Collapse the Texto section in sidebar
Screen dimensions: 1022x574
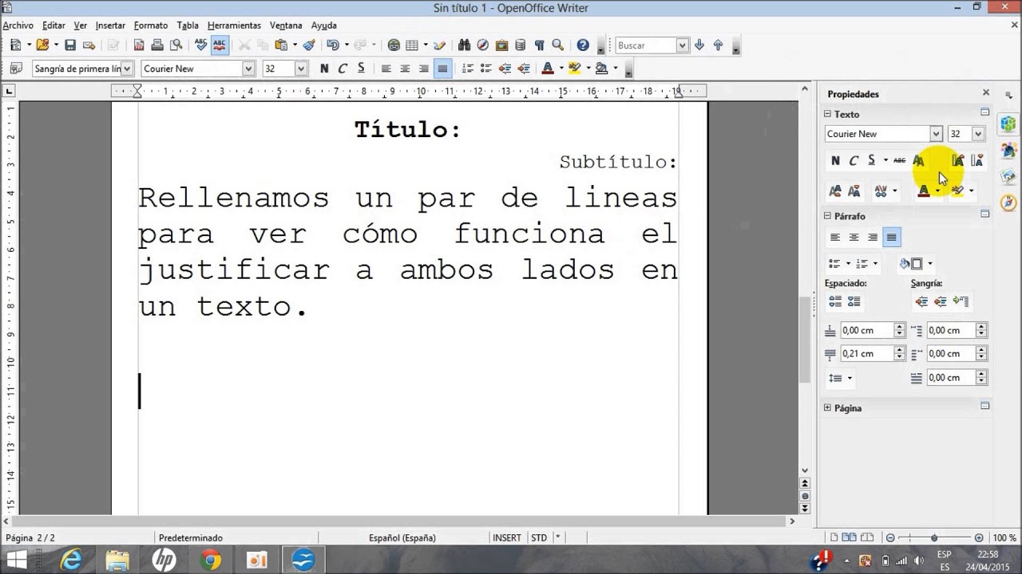coord(828,114)
